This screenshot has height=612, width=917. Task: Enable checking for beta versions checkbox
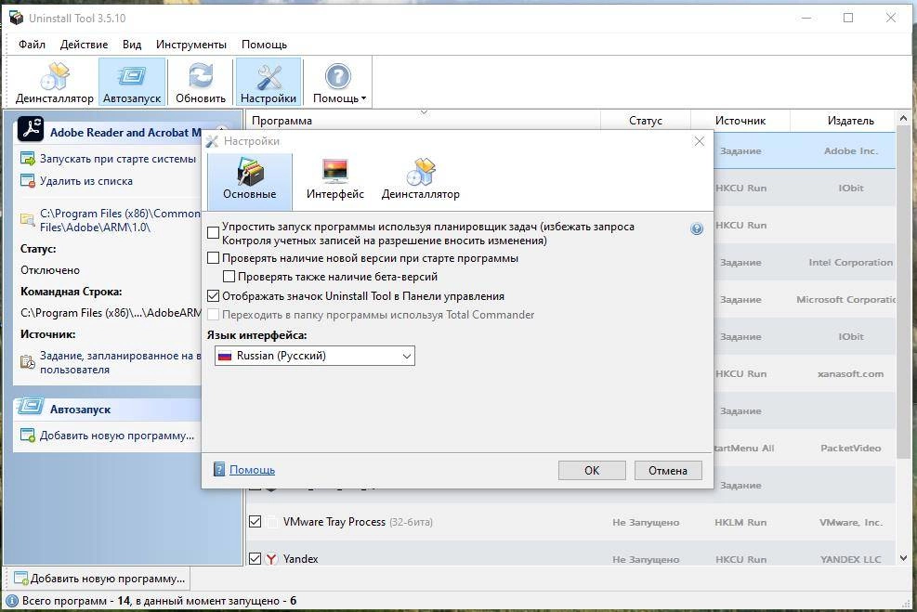(x=229, y=277)
